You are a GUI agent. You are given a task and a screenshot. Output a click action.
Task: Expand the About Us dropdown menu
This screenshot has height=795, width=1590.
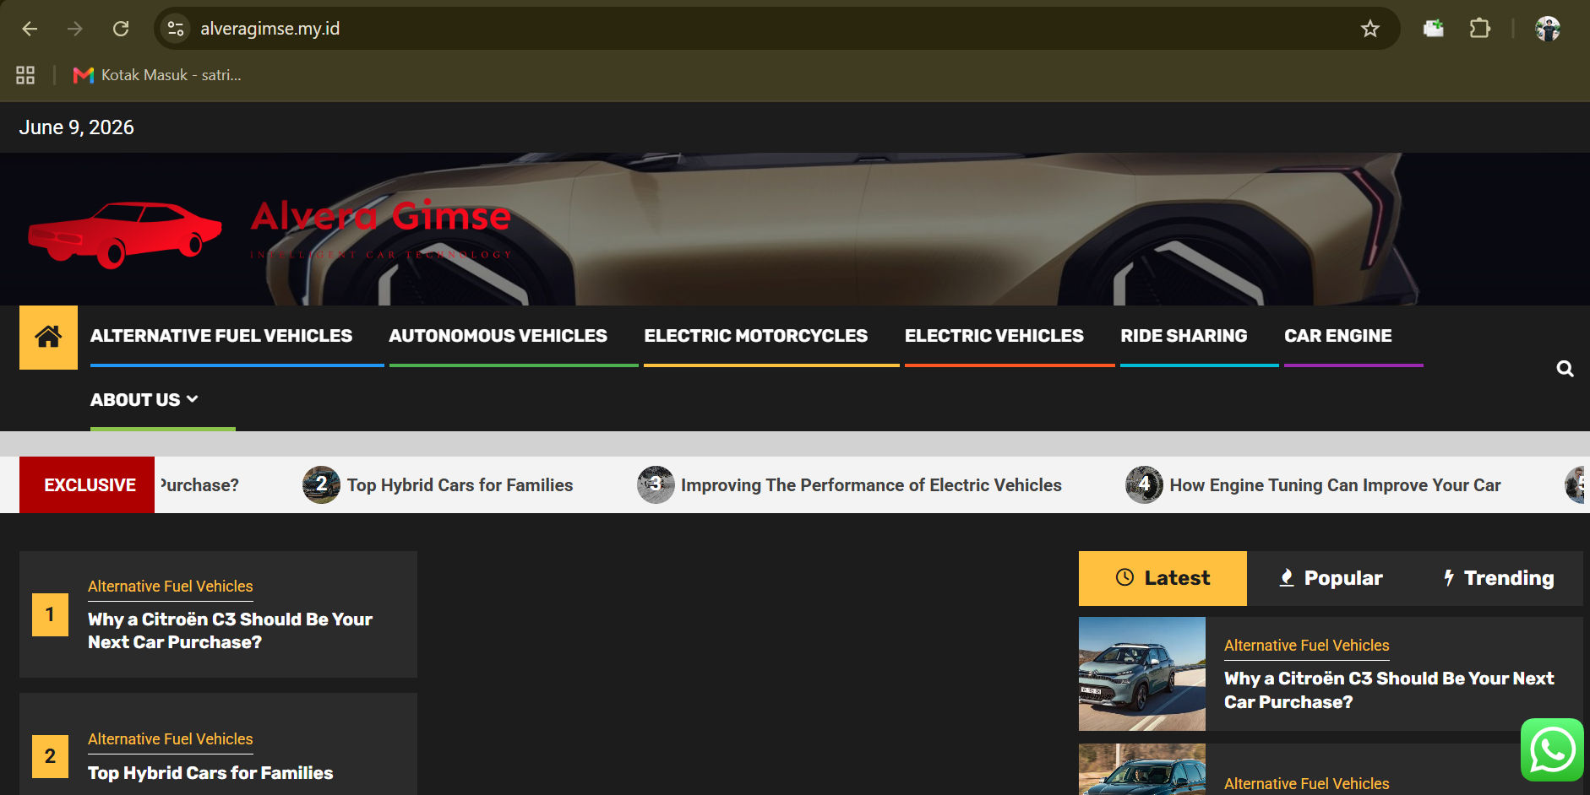(144, 400)
